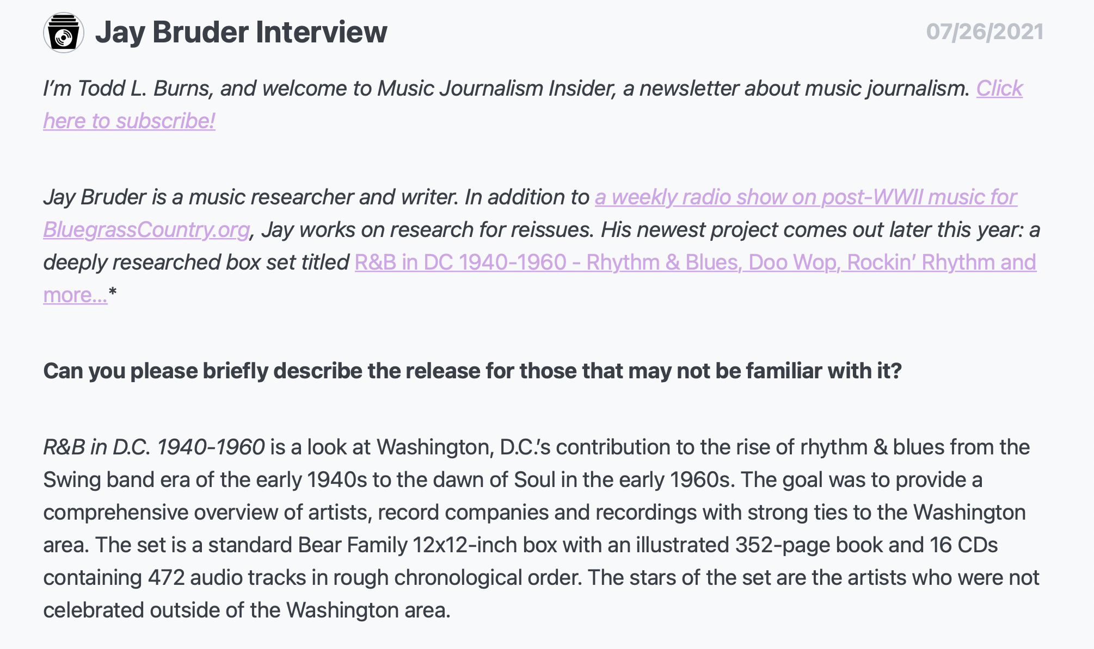The image size is (1094, 649).
Task: Click the bold question about the release
Action: pyautogui.click(x=472, y=371)
